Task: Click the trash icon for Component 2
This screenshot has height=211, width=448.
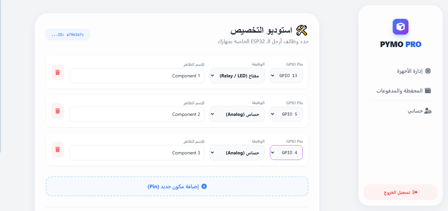Action: [58, 111]
